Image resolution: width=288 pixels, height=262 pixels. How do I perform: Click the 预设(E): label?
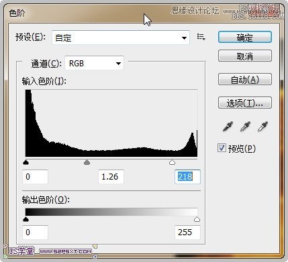coord(30,37)
